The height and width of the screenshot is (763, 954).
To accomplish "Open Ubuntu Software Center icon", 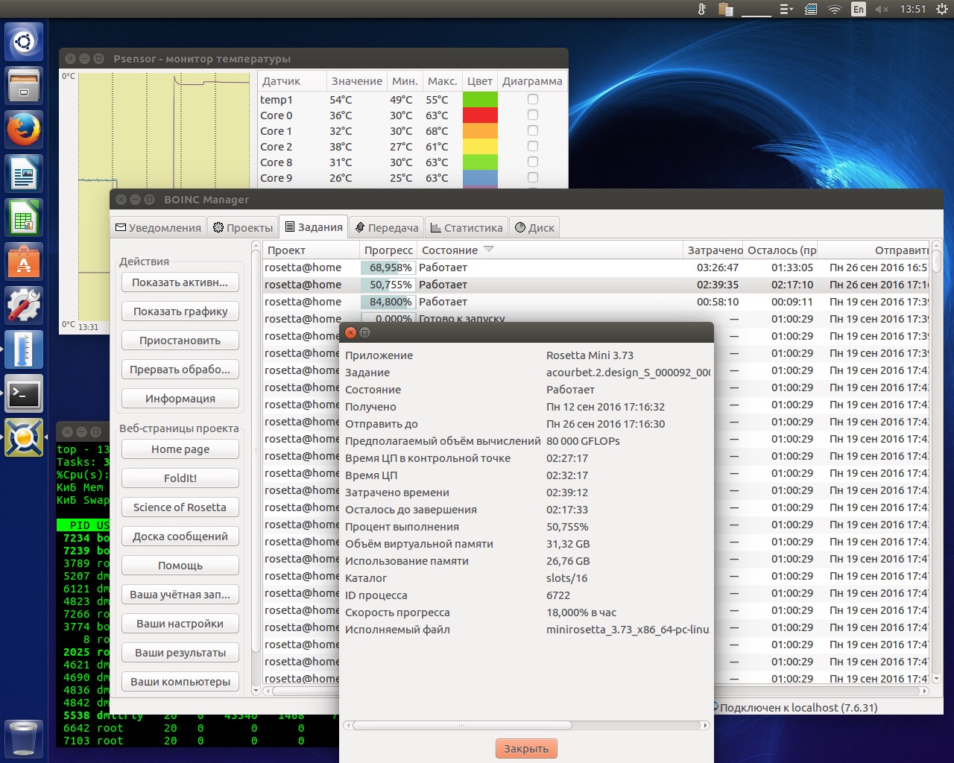I will pos(24,262).
